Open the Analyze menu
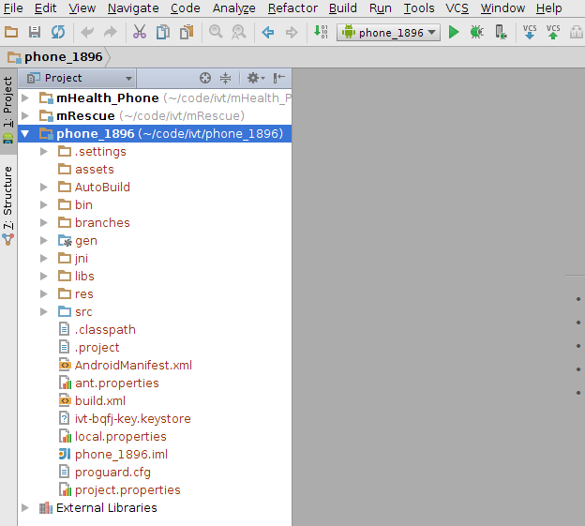 point(234,8)
